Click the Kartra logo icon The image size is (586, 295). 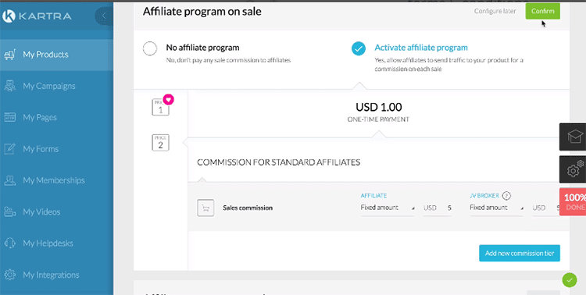click(x=9, y=16)
